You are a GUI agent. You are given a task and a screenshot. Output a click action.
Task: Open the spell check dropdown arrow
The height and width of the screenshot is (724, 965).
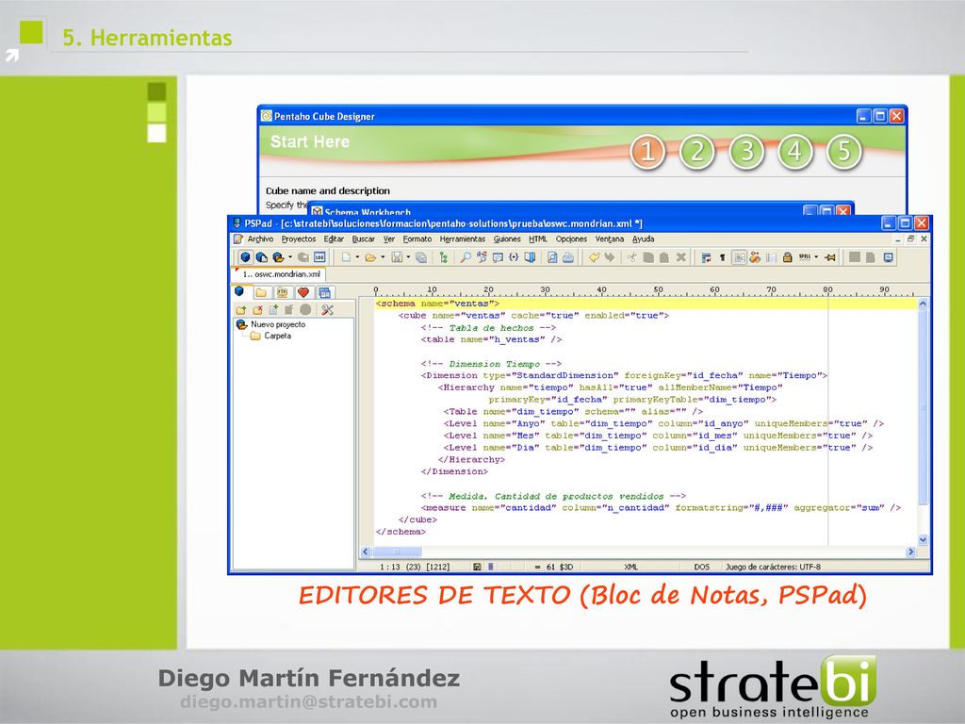(x=817, y=256)
